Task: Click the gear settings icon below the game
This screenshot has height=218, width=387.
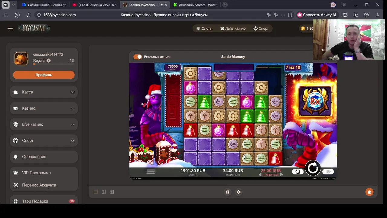Action: coord(239,192)
